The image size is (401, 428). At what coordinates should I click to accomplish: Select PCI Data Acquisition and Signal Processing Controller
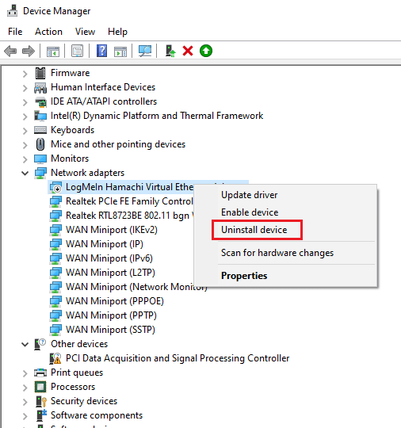pos(178,358)
